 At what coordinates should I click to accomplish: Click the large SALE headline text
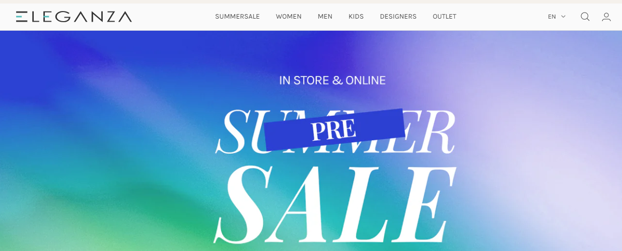click(x=335, y=204)
